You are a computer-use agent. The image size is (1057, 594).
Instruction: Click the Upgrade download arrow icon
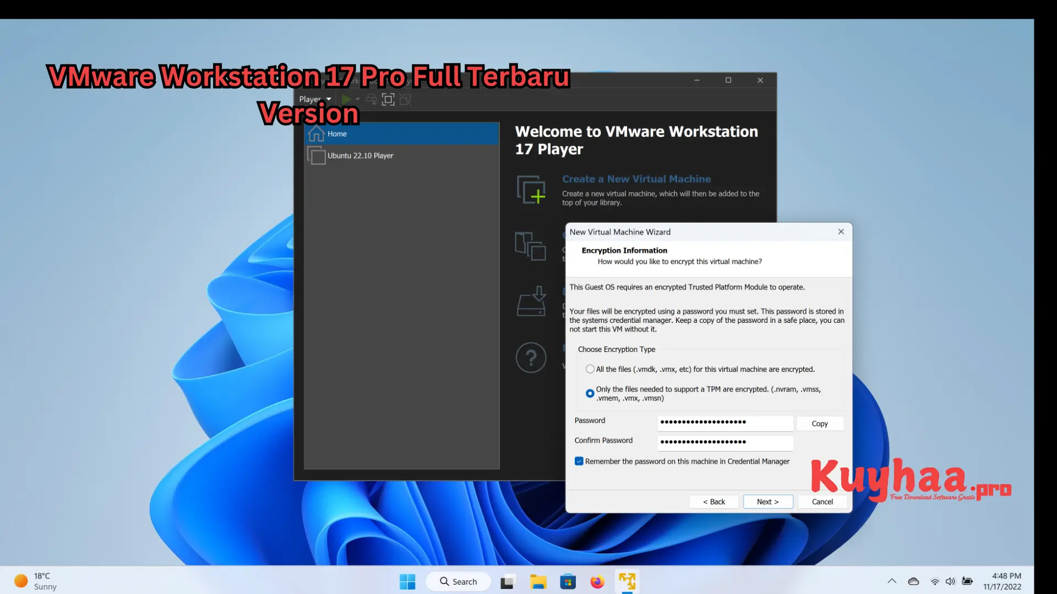coord(532,301)
